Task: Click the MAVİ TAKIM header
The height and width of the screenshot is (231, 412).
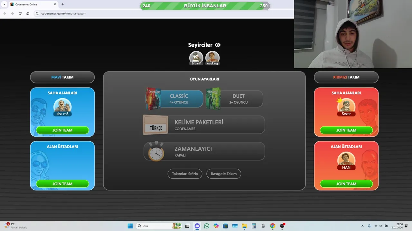Action: pos(62,77)
